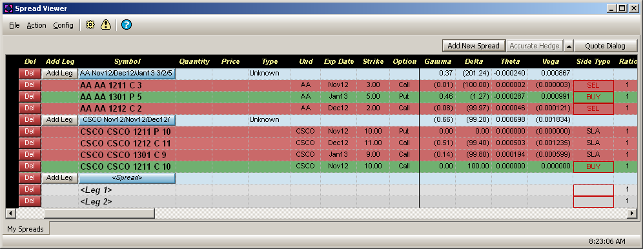Click the yellow warning triangle icon
This screenshot has height=249, width=643.
click(x=106, y=25)
